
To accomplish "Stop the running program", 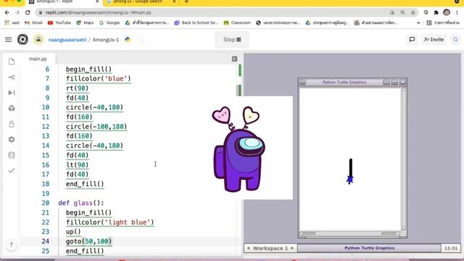I will (232, 39).
